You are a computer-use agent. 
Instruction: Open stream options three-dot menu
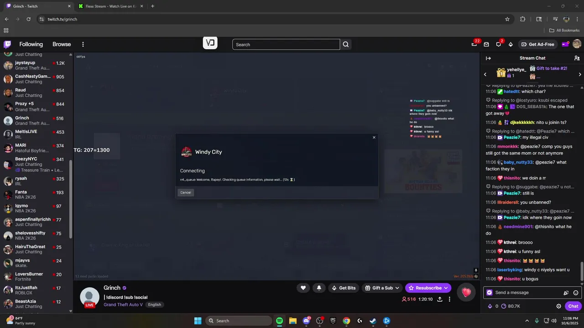449,299
